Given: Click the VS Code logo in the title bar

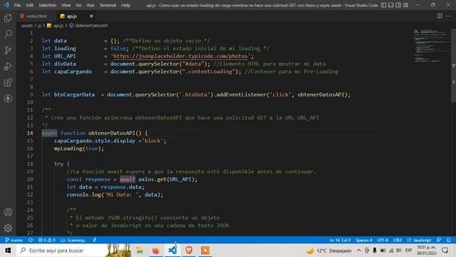Looking at the screenshot, I should pyautogui.click(x=6, y=5).
